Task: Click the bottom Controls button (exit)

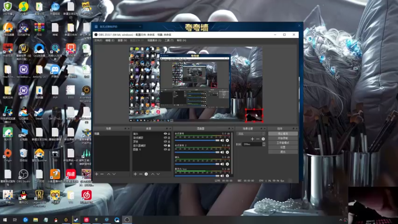Action: pyautogui.click(x=283, y=152)
